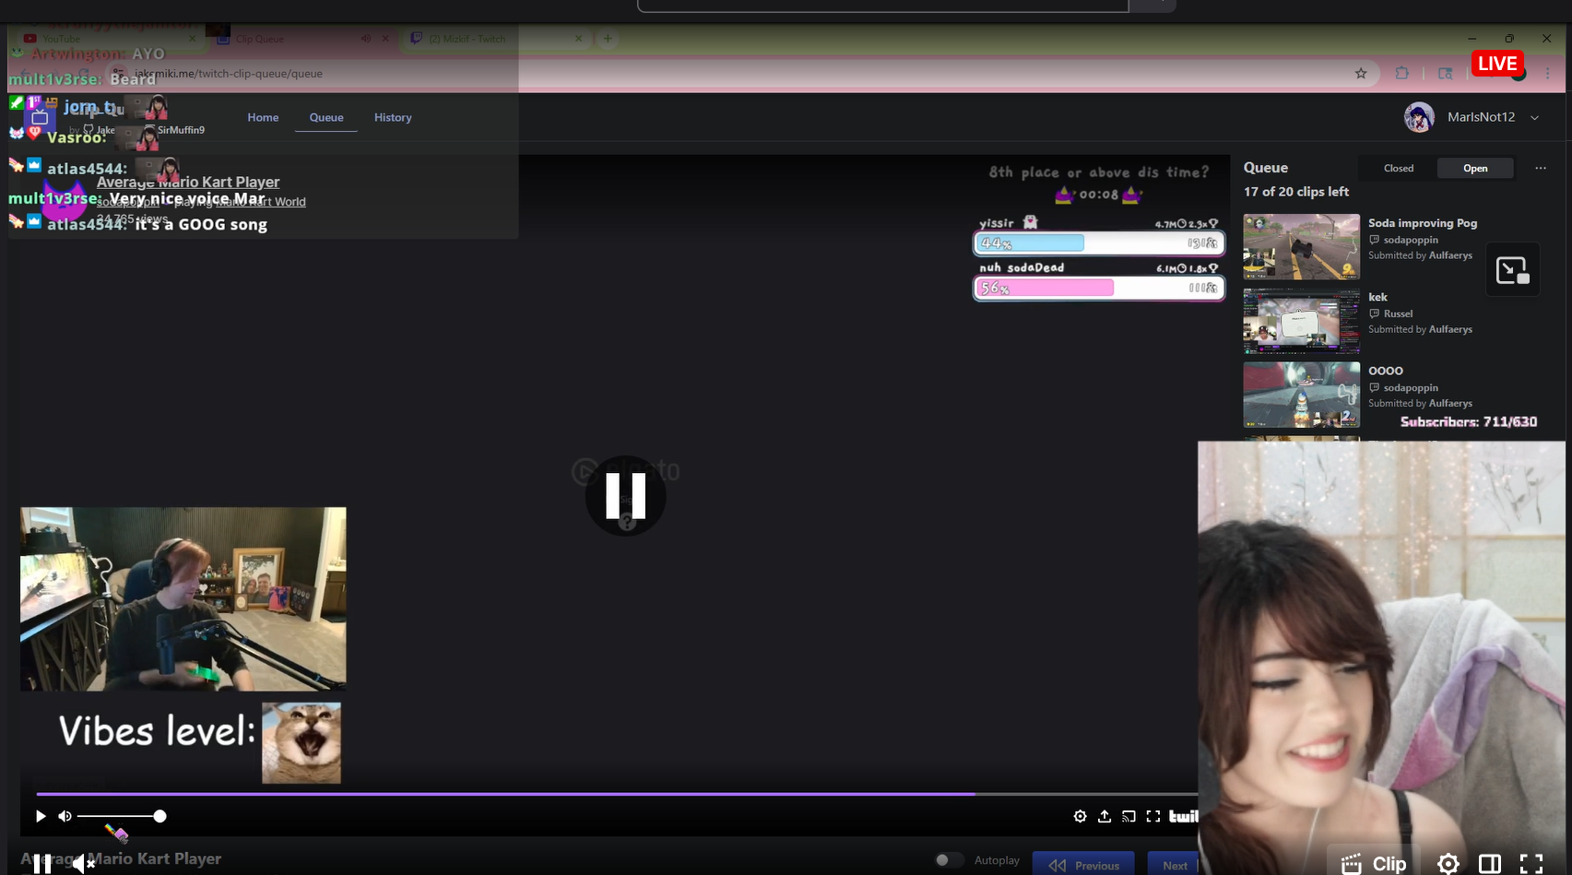Image resolution: width=1572 pixels, height=875 pixels.
Task: Pause the live stream at bottom left
Action: [42, 864]
